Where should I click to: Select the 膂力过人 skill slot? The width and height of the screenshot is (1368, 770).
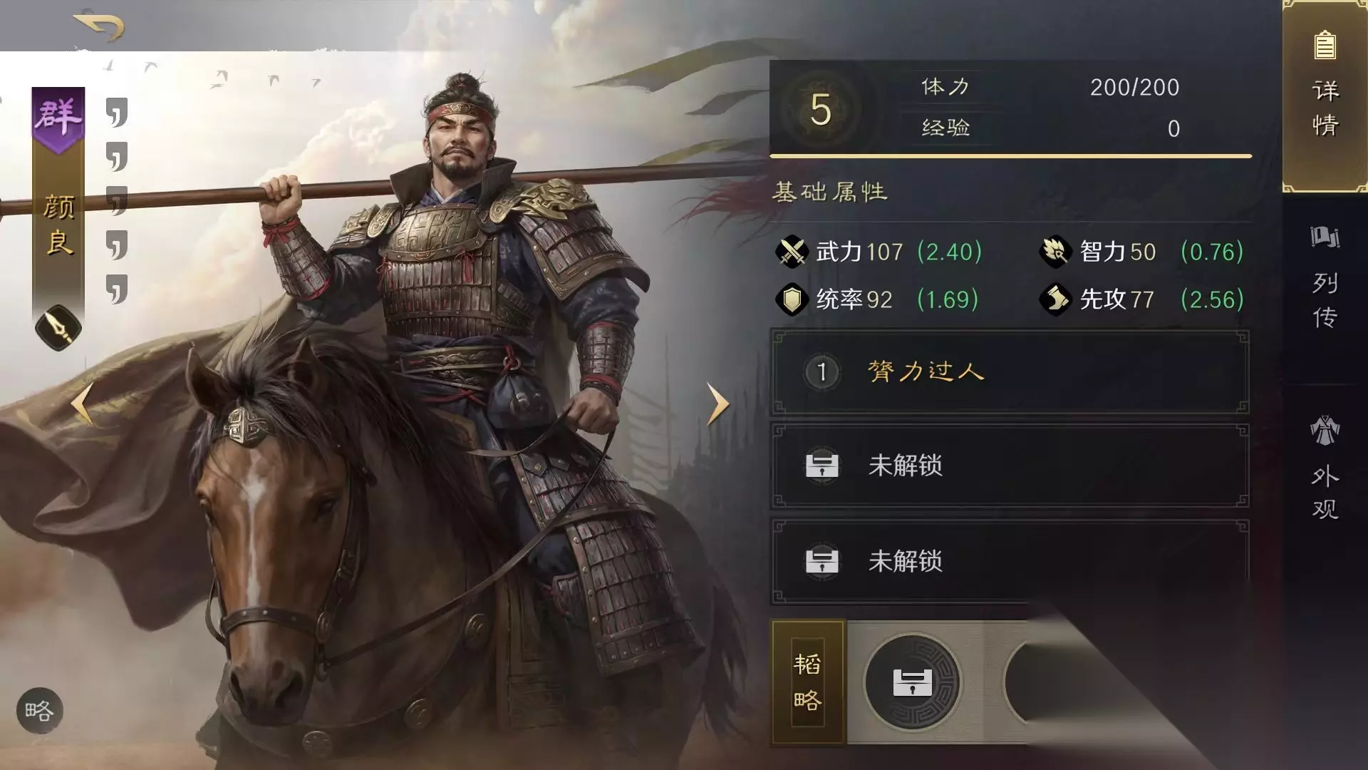pyautogui.click(x=1010, y=372)
